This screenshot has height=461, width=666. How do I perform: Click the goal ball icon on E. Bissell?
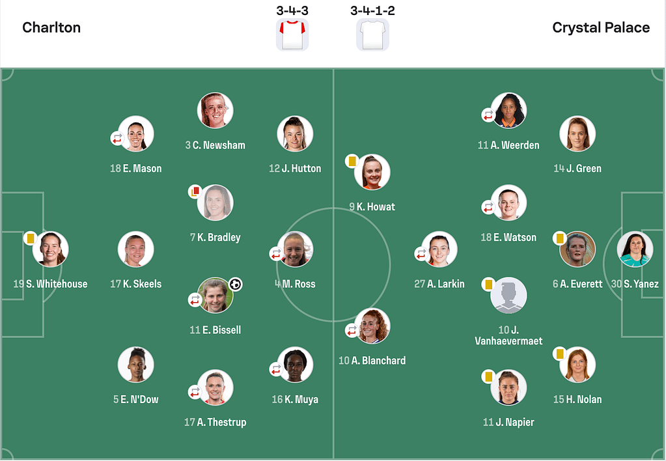pos(236,285)
